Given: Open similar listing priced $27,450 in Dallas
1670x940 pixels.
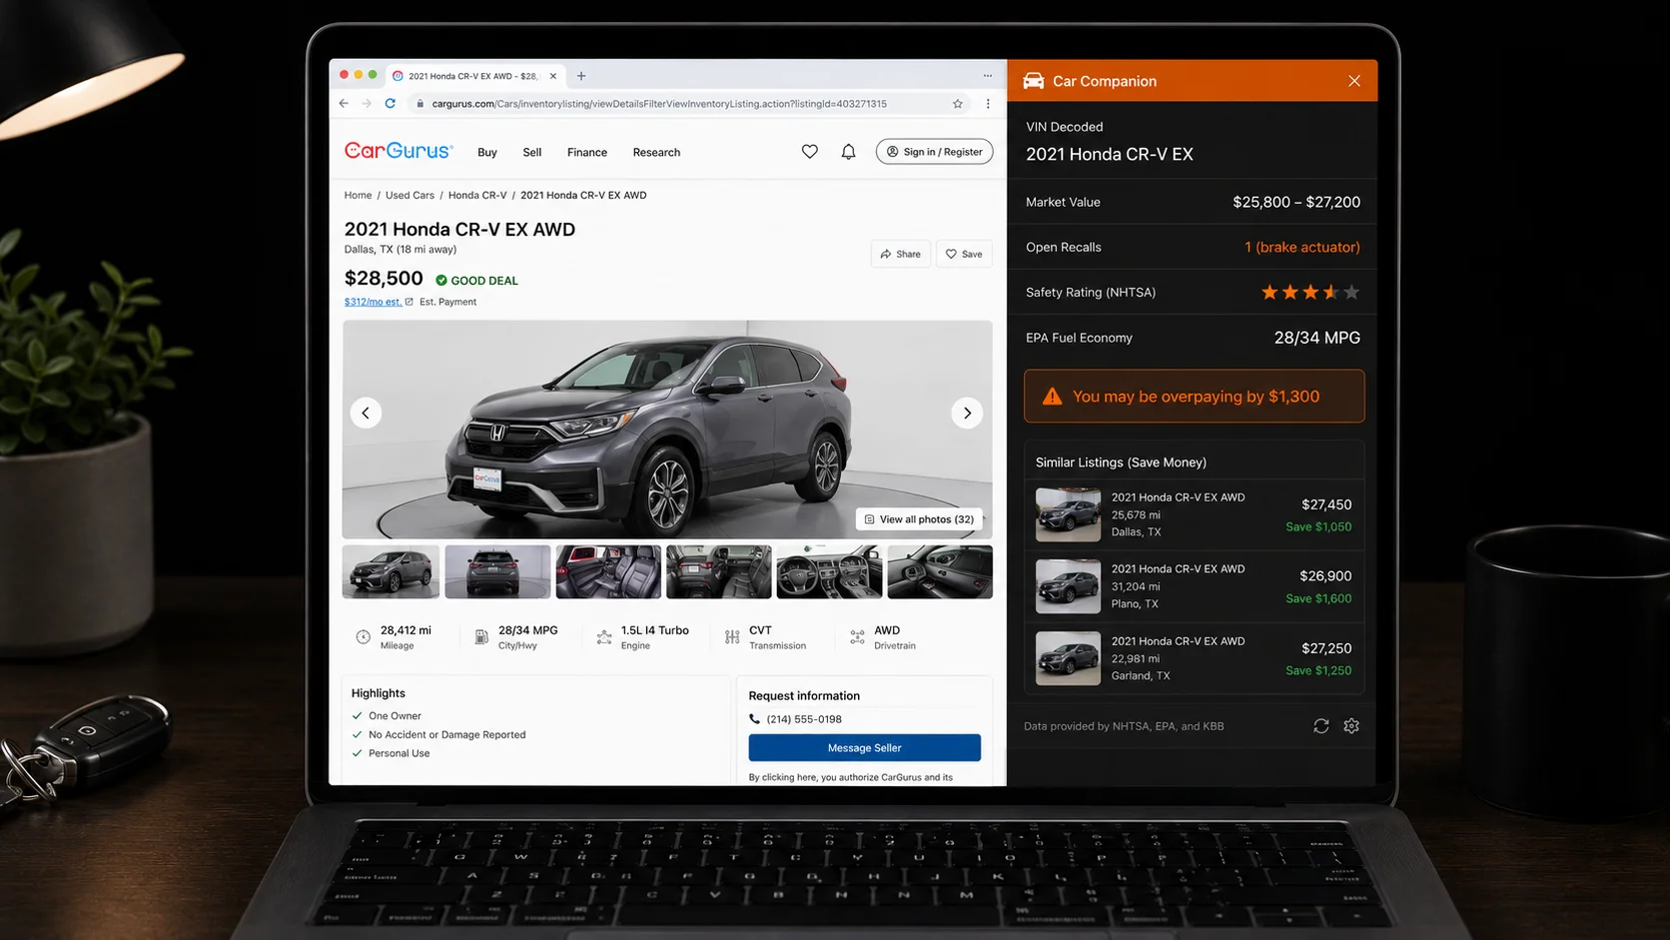Looking at the screenshot, I should (1195, 514).
